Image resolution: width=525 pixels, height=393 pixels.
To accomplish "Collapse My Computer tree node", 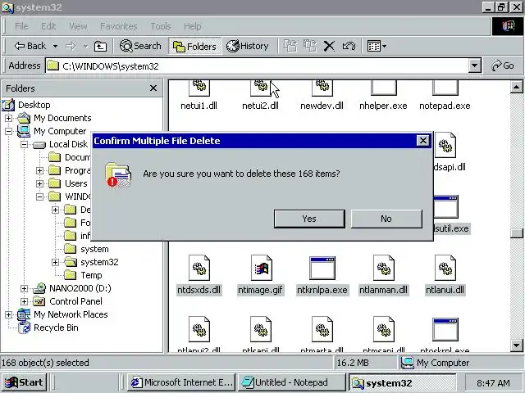I will pyautogui.click(x=8, y=131).
